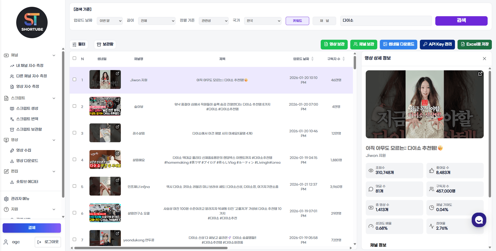Click the search keyword field containing 다이소
The width and height of the screenshot is (496, 251).
pyautogui.click(x=386, y=21)
